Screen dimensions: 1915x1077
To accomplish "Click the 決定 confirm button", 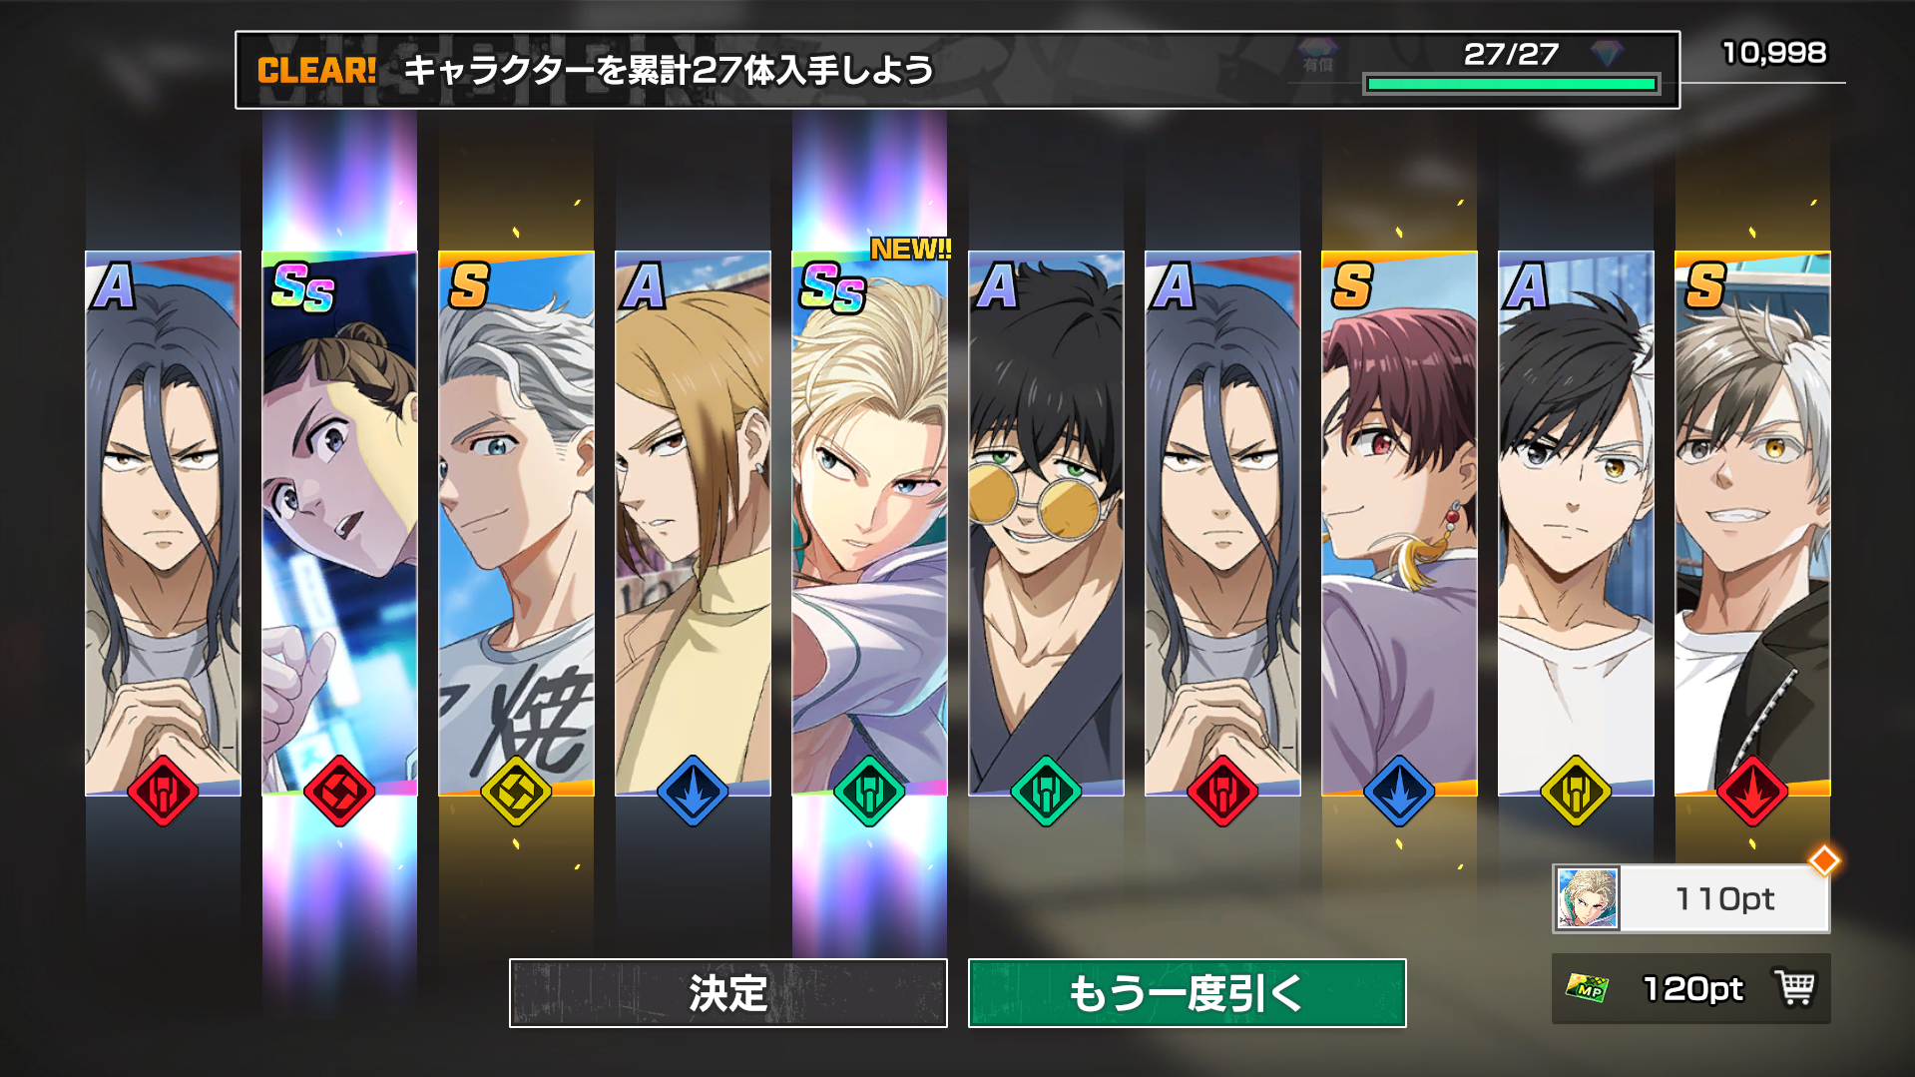I will click(727, 993).
